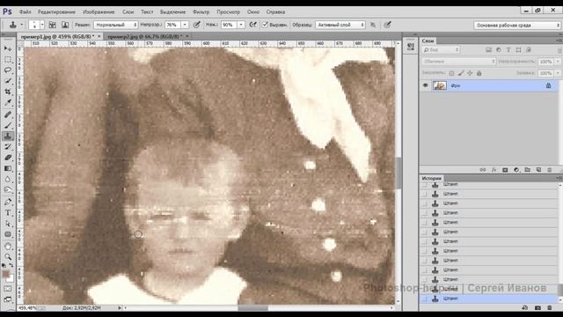Open the Режим blend mode dropdown
The image size is (563, 317).
coord(115,25)
